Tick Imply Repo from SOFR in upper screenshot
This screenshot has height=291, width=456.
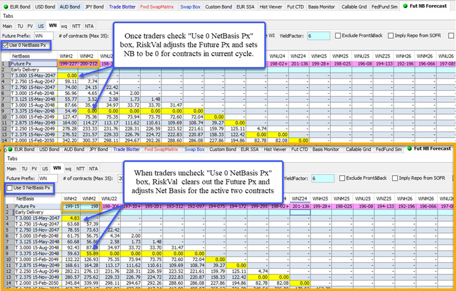pos(391,36)
